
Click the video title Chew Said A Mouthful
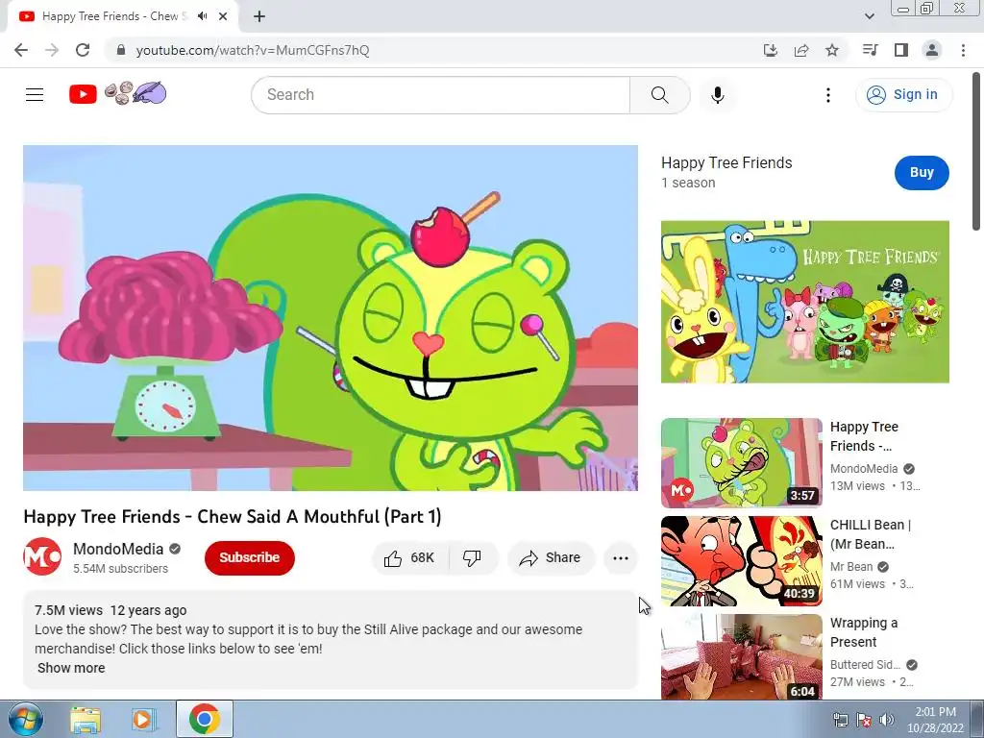[233, 516]
